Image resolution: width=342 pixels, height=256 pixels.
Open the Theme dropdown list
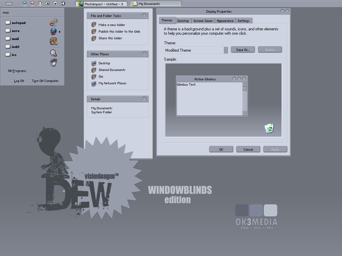click(226, 50)
